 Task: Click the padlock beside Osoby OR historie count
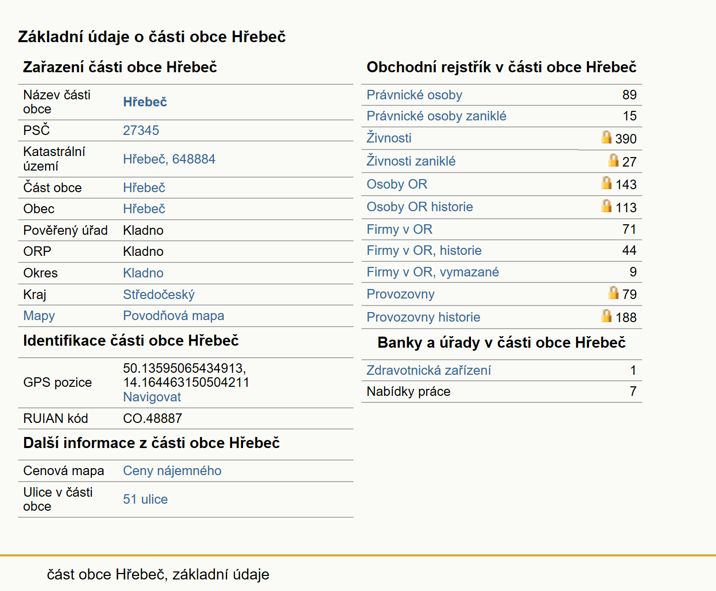[x=607, y=206]
